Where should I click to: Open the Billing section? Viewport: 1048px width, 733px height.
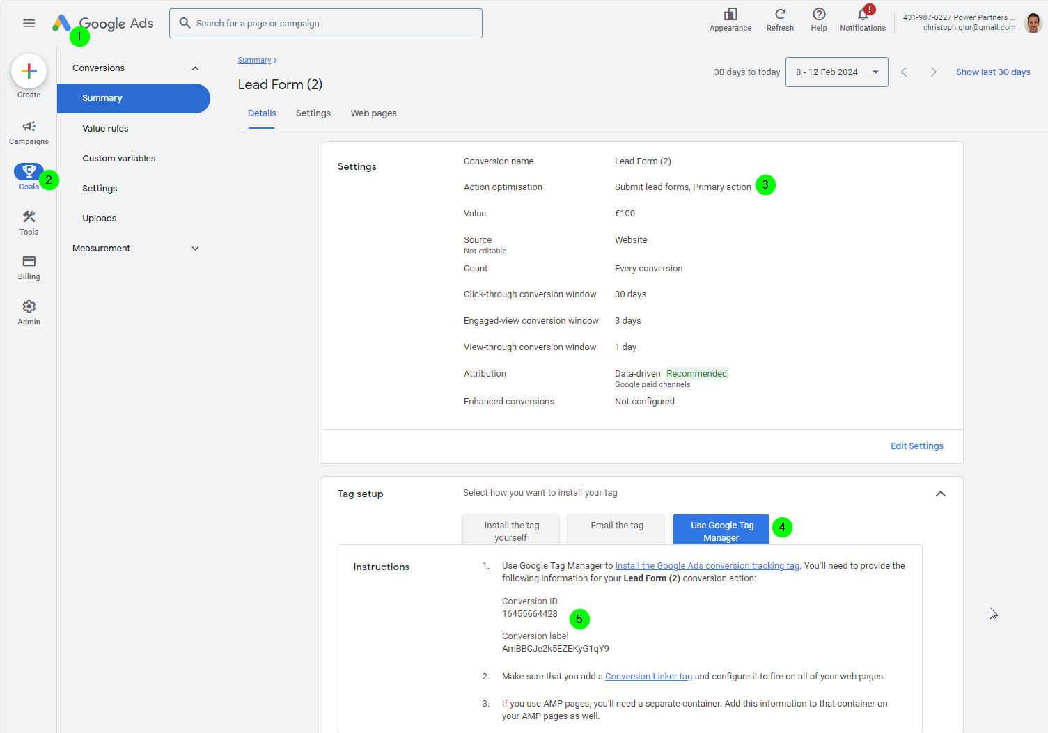tap(29, 267)
